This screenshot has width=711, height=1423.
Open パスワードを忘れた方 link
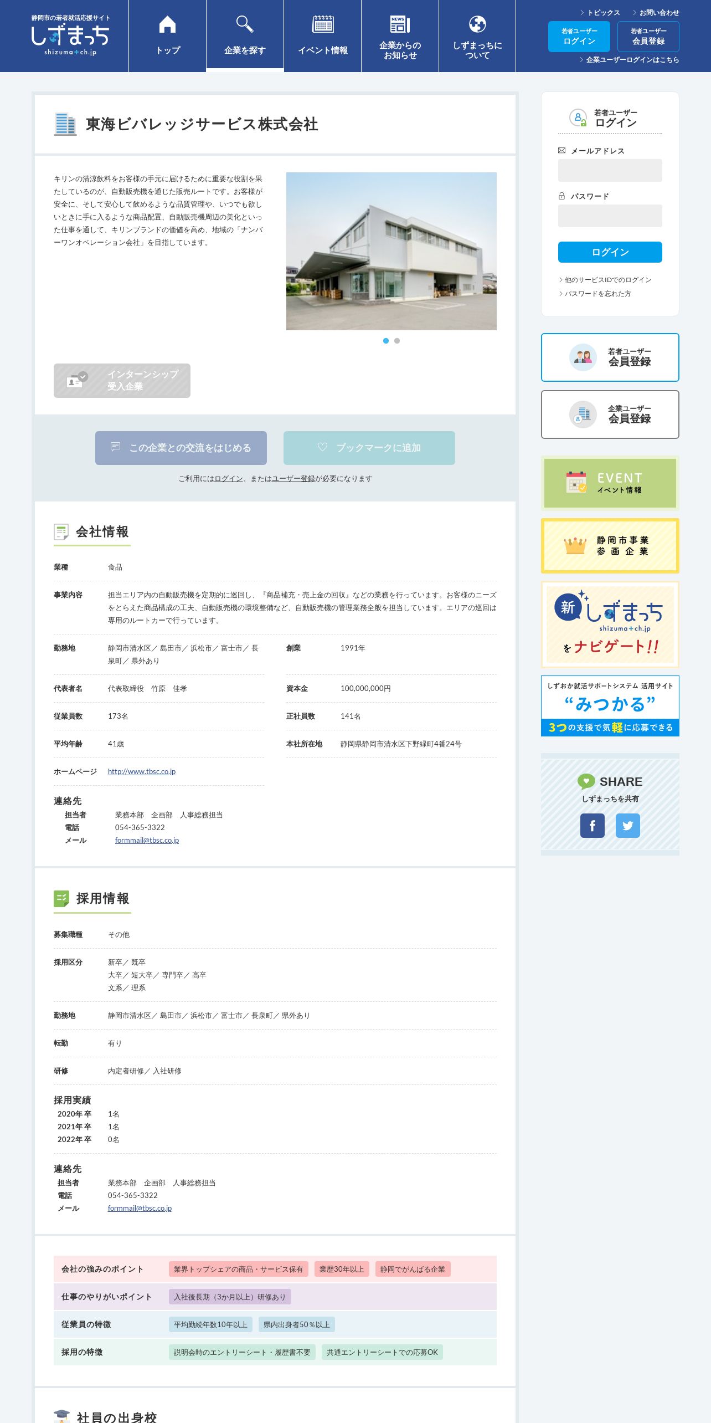click(x=595, y=294)
